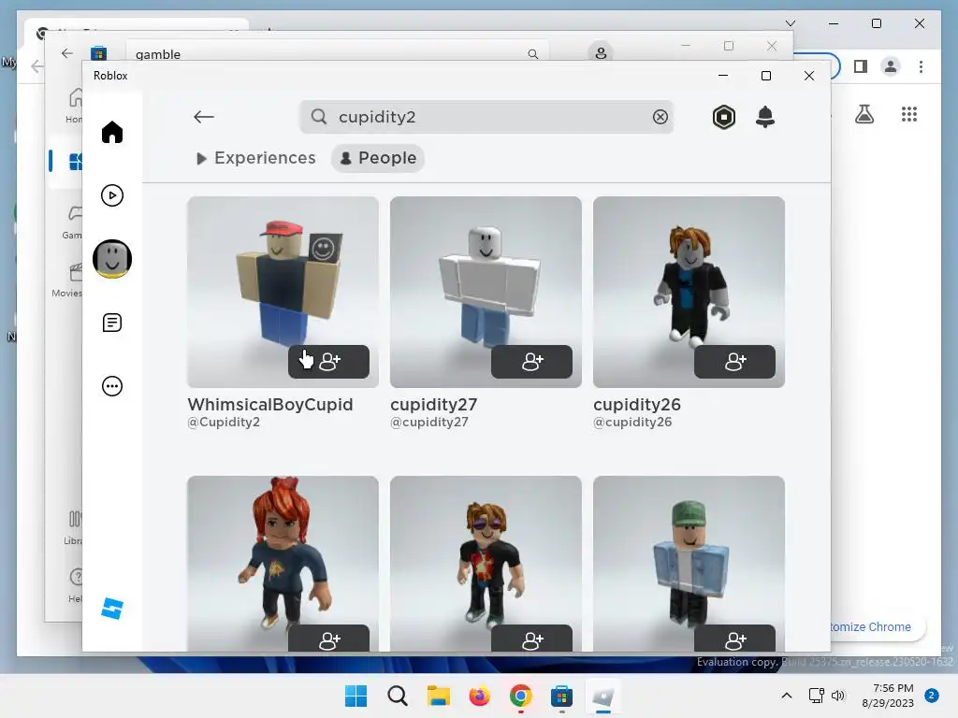Open Windows taskbar Search
The image size is (958, 718).
pyautogui.click(x=397, y=696)
